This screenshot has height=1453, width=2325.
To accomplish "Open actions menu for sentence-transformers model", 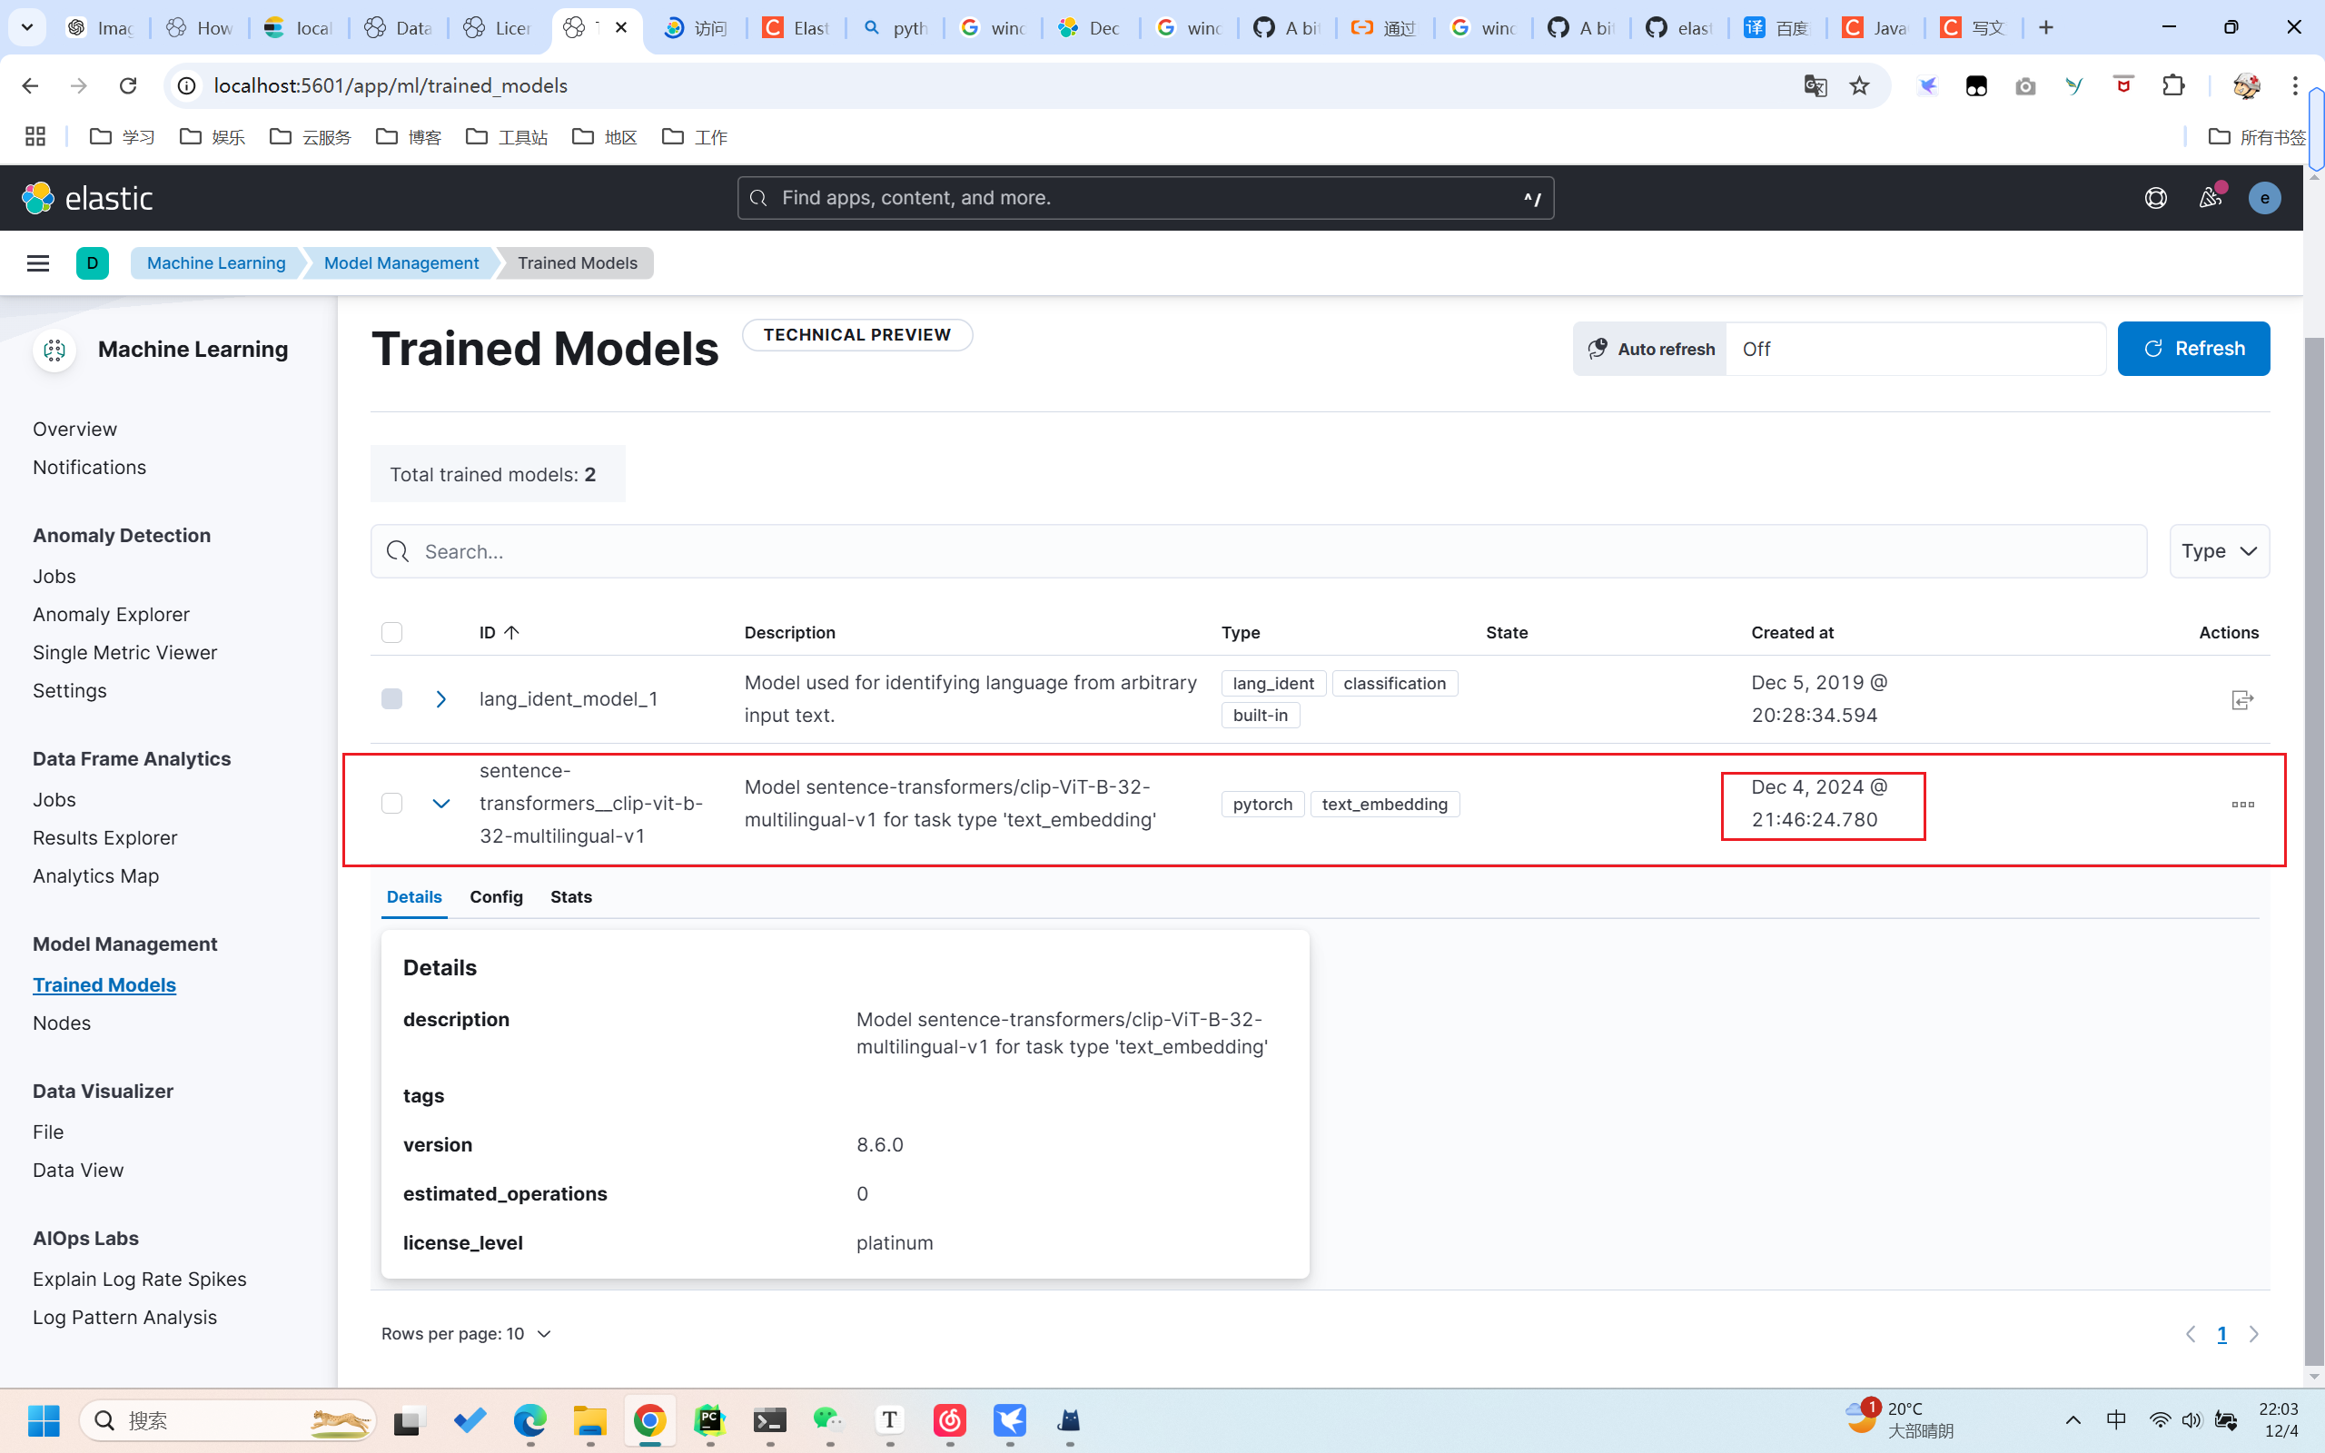I will pyautogui.click(x=2242, y=805).
